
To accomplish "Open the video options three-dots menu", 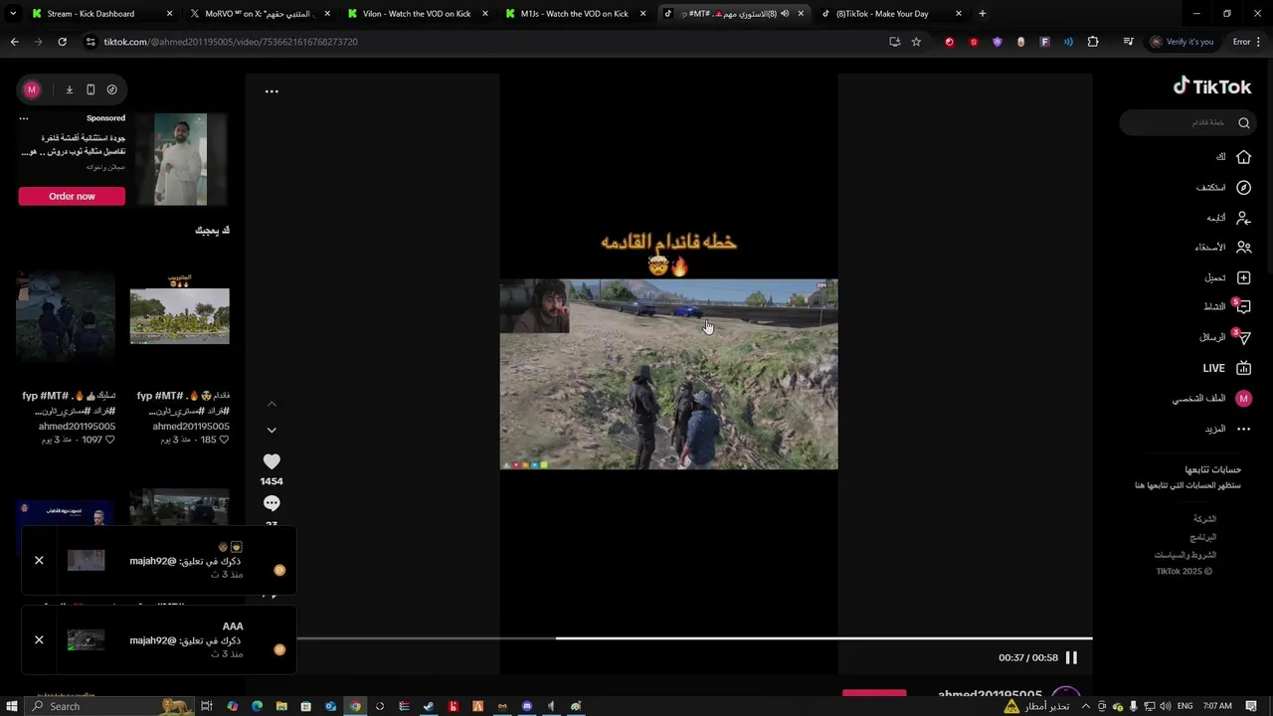I will pos(272,91).
